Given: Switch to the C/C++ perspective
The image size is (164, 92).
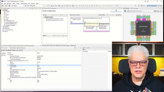Looking at the screenshot, I should [x=143, y=6].
